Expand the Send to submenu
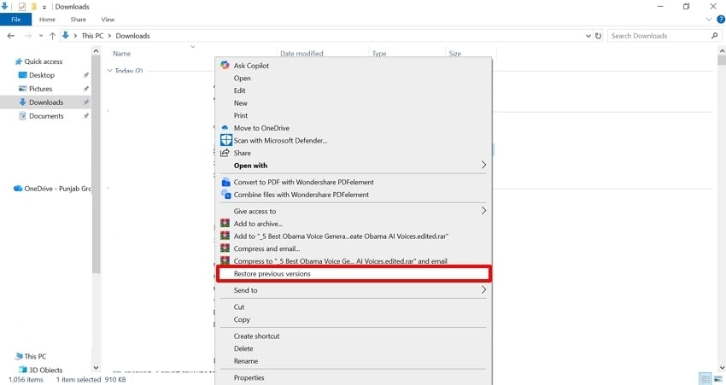Image resolution: width=726 pixels, height=385 pixels. click(354, 290)
